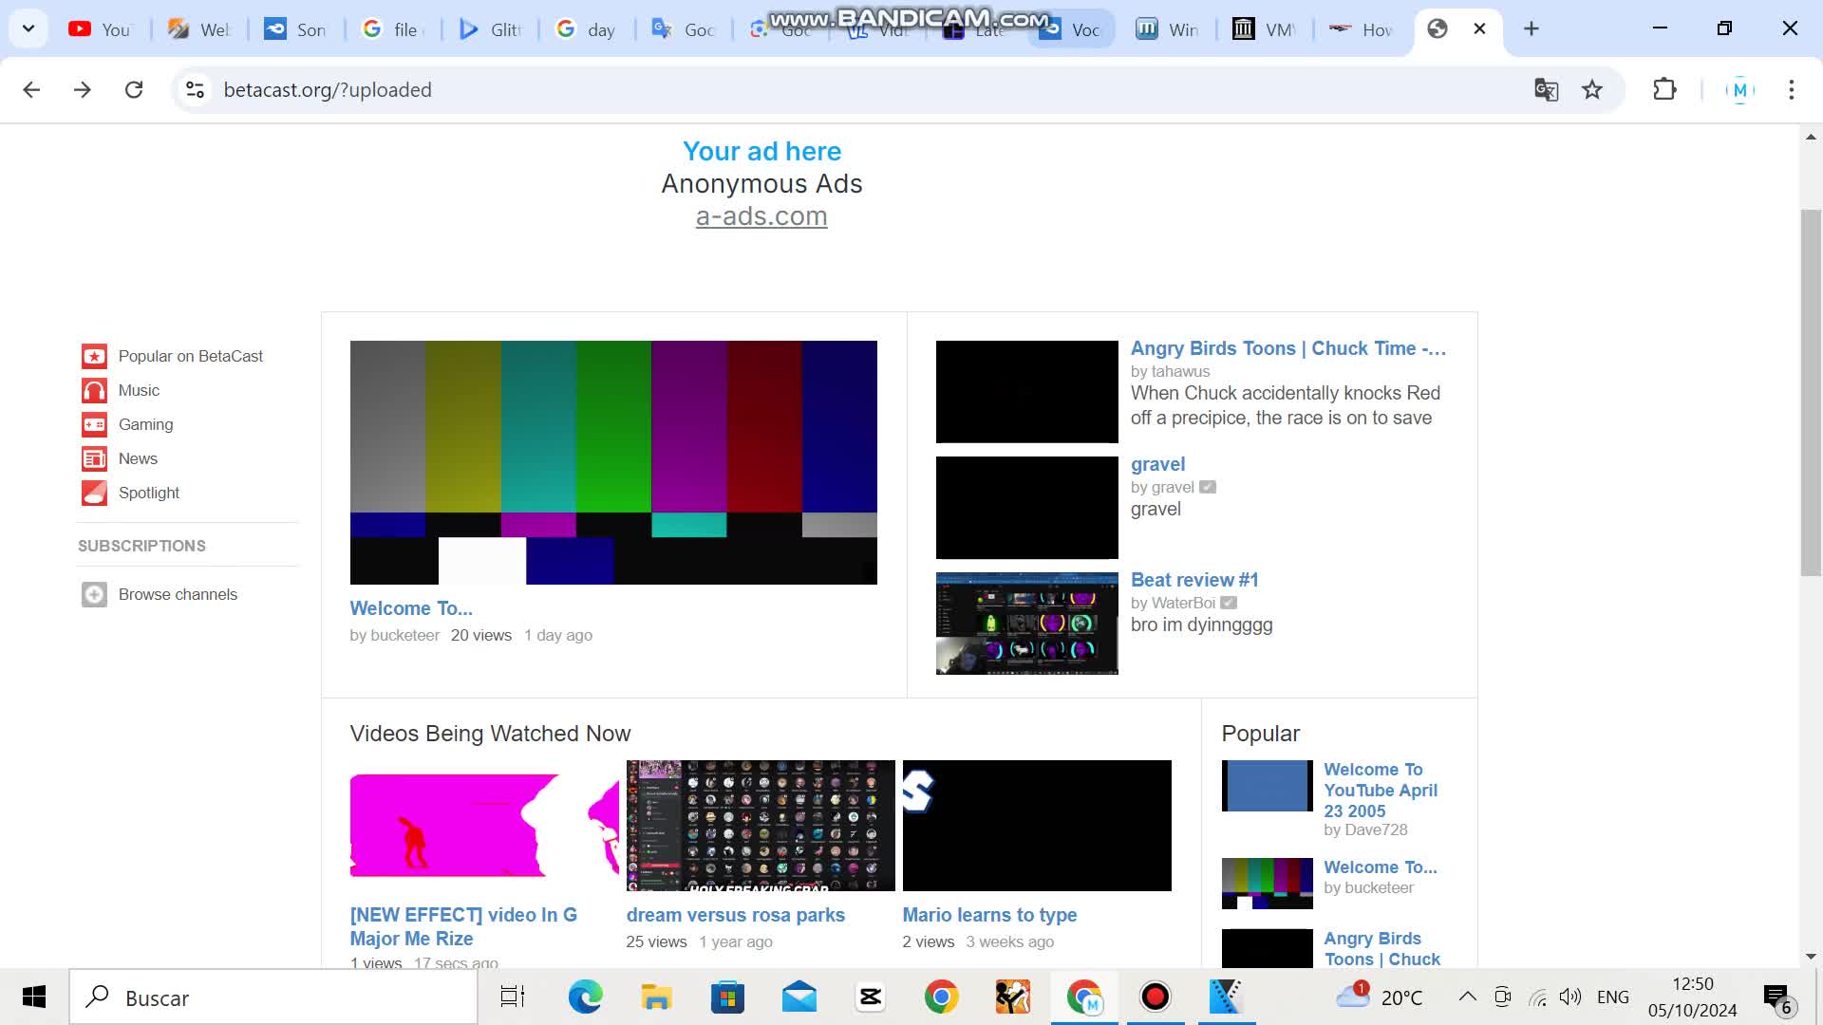The height and width of the screenshot is (1025, 1823).
Task: Open the 'Your ad here' link
Action: [x=761, y=151]
